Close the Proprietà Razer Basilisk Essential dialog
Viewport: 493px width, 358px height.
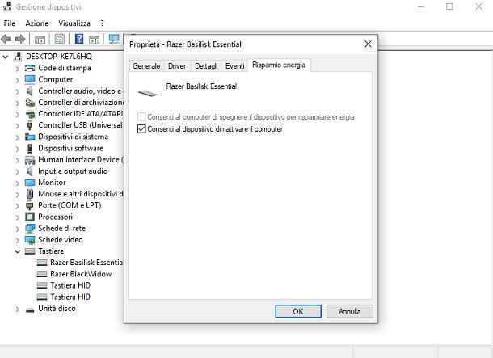coord(368,44)
